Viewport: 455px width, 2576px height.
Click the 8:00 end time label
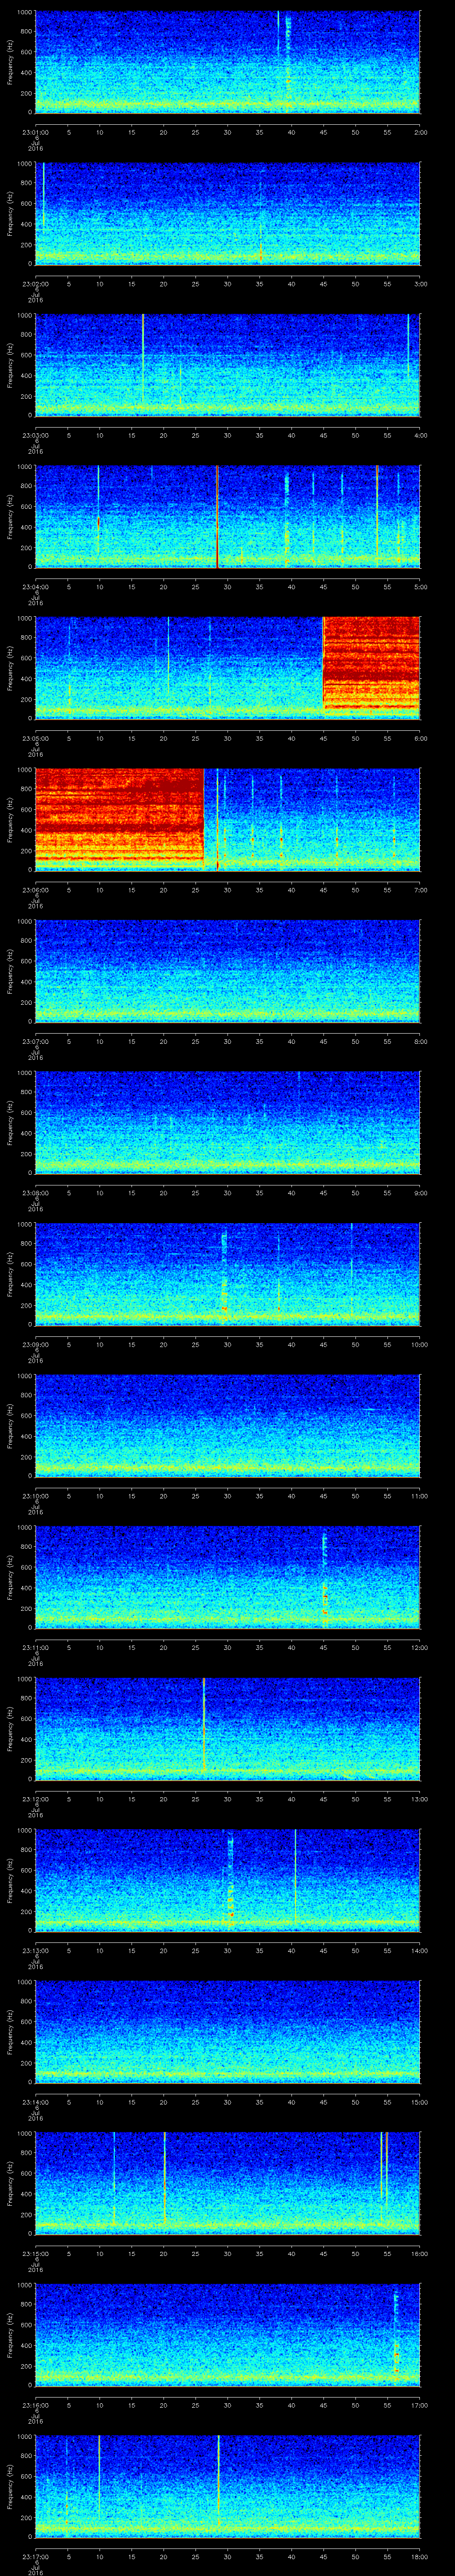pyautogui.click(x=420, y=1041)
